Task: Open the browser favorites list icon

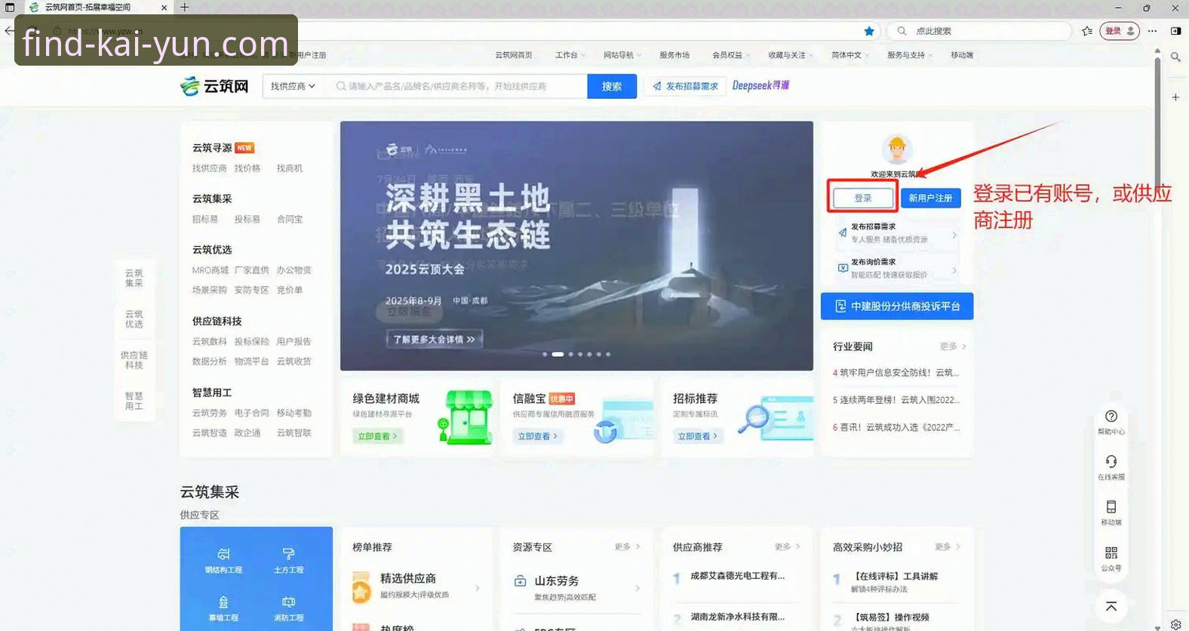Action: [x=1087, y=31]
